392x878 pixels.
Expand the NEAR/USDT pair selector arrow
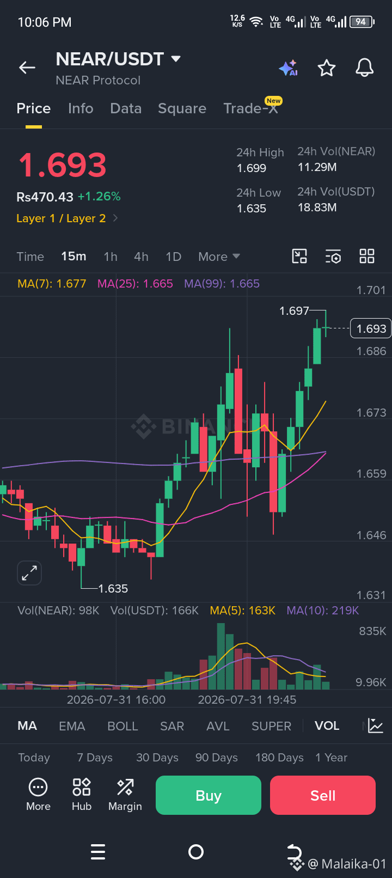(x=176, y=59)
